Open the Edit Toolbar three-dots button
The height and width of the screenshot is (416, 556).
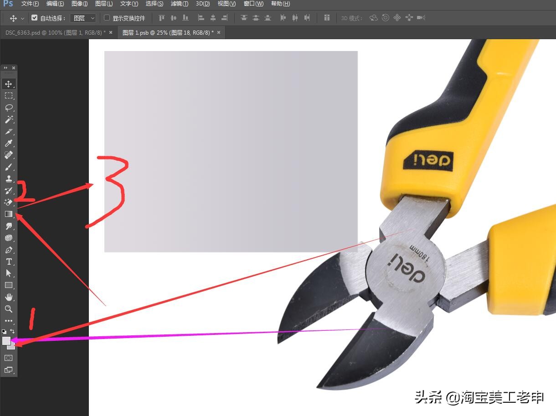coord(9,321)
